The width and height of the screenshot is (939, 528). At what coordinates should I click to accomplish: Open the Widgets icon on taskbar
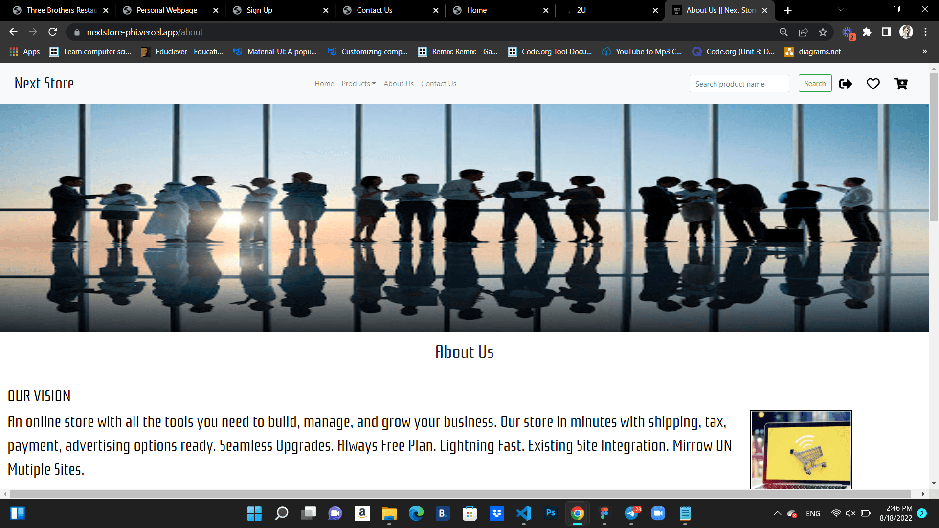coord(18,513)
